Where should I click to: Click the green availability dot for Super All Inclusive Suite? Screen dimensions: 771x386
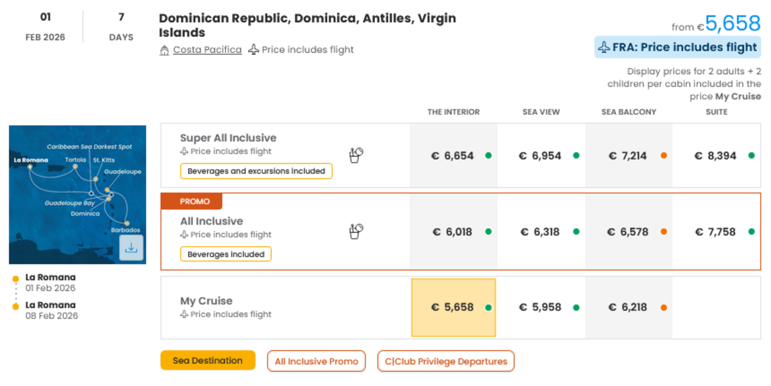pos(751,155)
